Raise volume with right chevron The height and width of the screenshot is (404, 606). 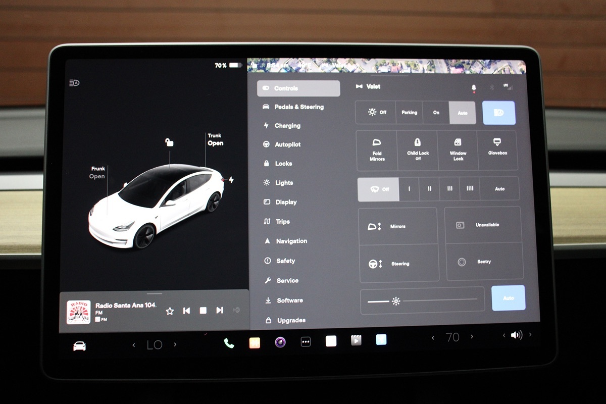point(530,335)
